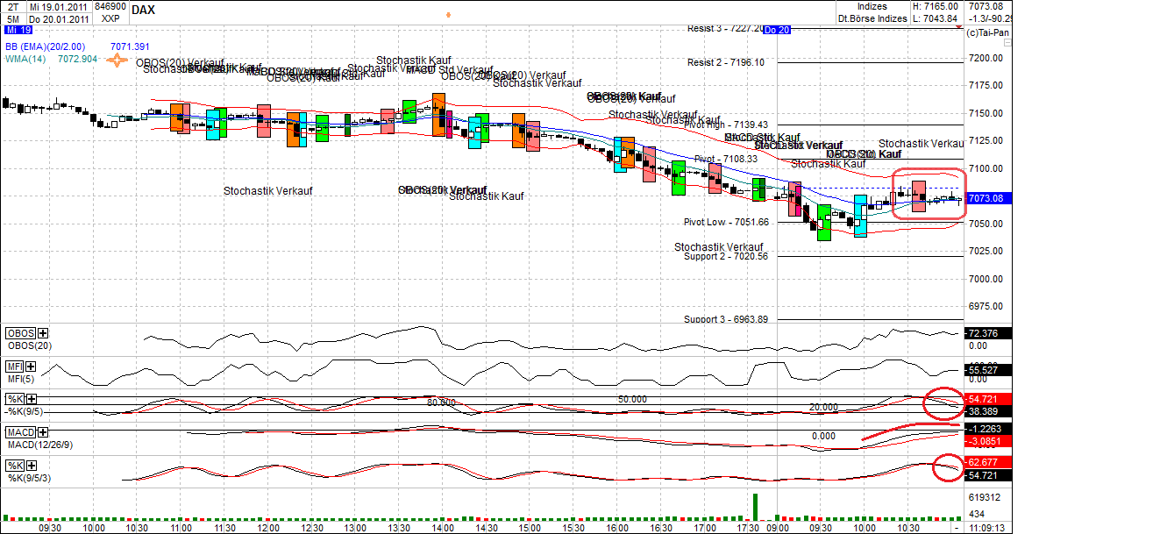Screen dimensions: 1160x534
Task: Click the 20.000 stochastic level label
Action: click(x=823, y=408)
